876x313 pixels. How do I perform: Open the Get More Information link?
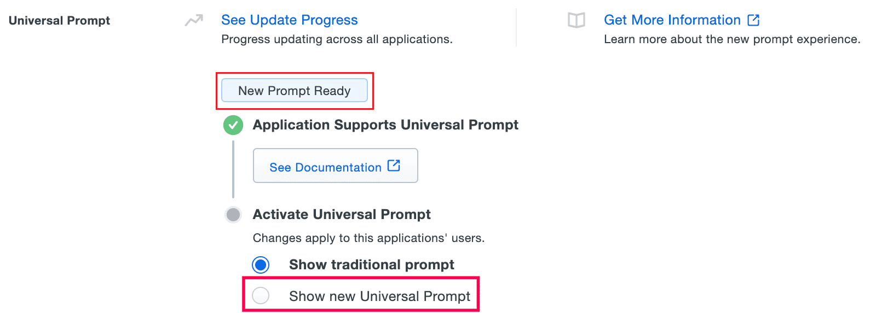[672, 20]
